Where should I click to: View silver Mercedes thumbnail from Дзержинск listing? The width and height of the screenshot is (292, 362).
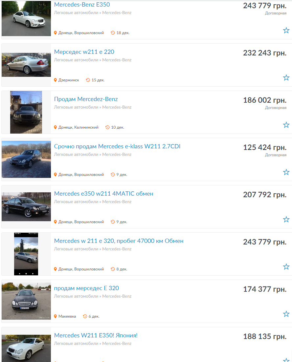click(x=26, y=65)
